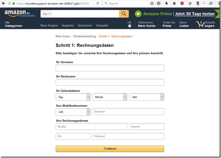Open Mein Amazon in the navigation bar
This screenshot has height=158, width=221.
tap(49, 25)
